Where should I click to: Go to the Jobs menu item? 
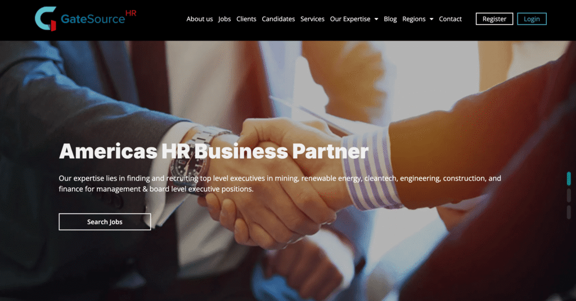[224, 19]
